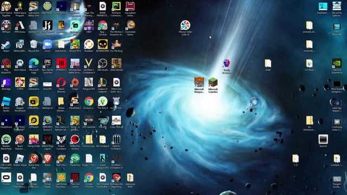The height and width of the screenshot is (195, 347).
Task: Open Google Chrome bottom row shortcut
Action: coord(89,178)
